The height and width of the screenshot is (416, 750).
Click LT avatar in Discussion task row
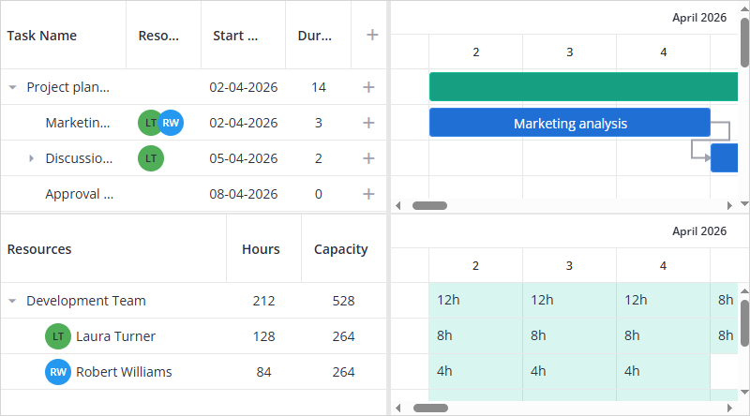[x=151, y=158]
